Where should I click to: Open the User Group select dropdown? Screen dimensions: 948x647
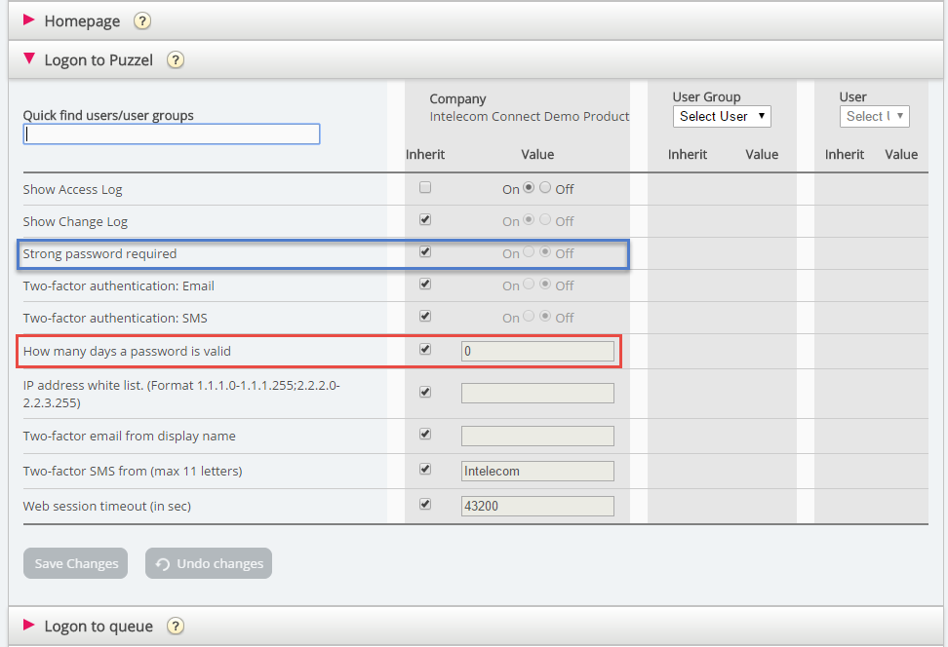722,116
